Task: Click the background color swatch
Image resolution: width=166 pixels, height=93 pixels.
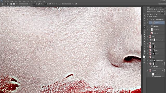Action: 145,58
